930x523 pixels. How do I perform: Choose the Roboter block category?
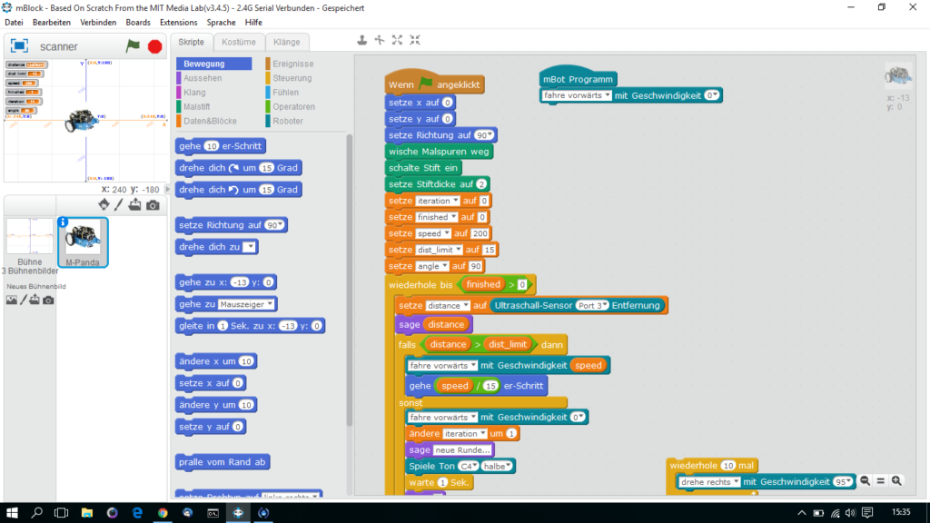(x=288, y=121)
